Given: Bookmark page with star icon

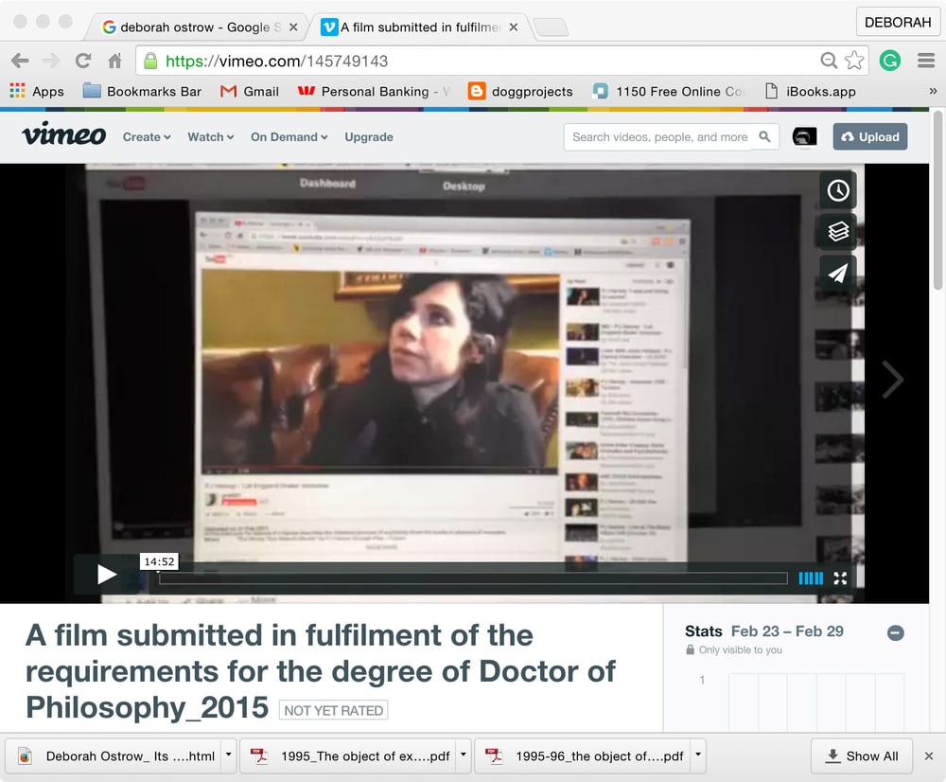Looking at the screenshot, I should [x=854, y=61].
